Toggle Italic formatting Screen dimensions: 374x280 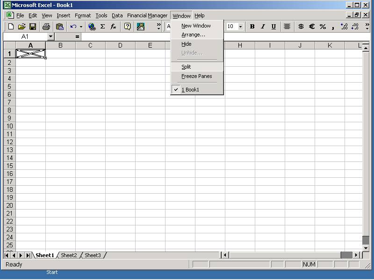click(x=263, y=27)
